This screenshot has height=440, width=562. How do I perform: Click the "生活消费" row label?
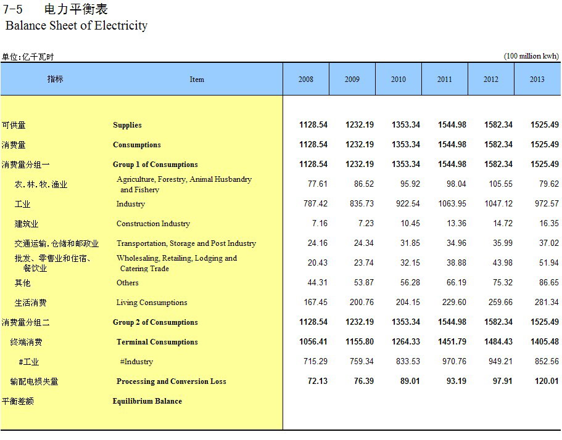[x=30, y=303]
